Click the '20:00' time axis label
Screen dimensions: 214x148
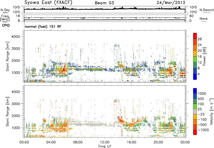tap(158, 142)
